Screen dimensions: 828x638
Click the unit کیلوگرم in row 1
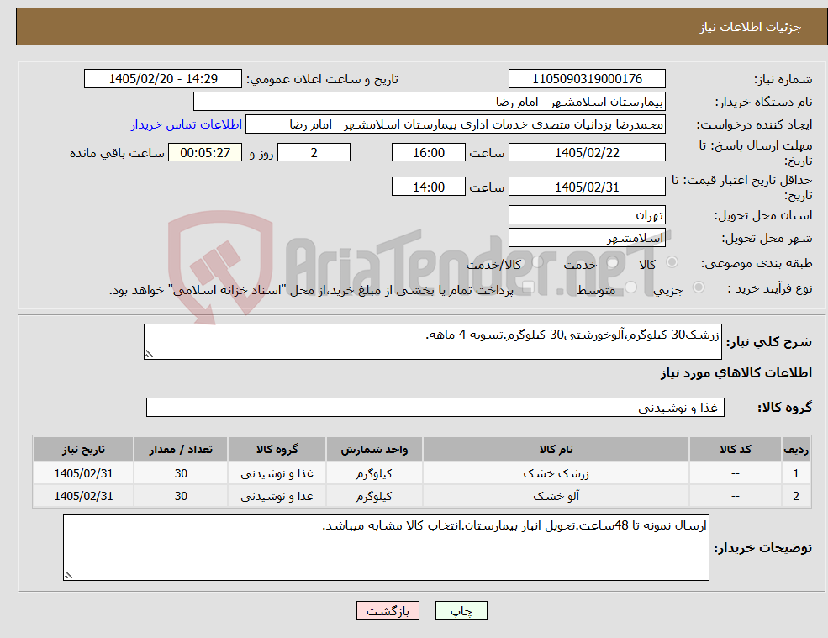(374, 473)
